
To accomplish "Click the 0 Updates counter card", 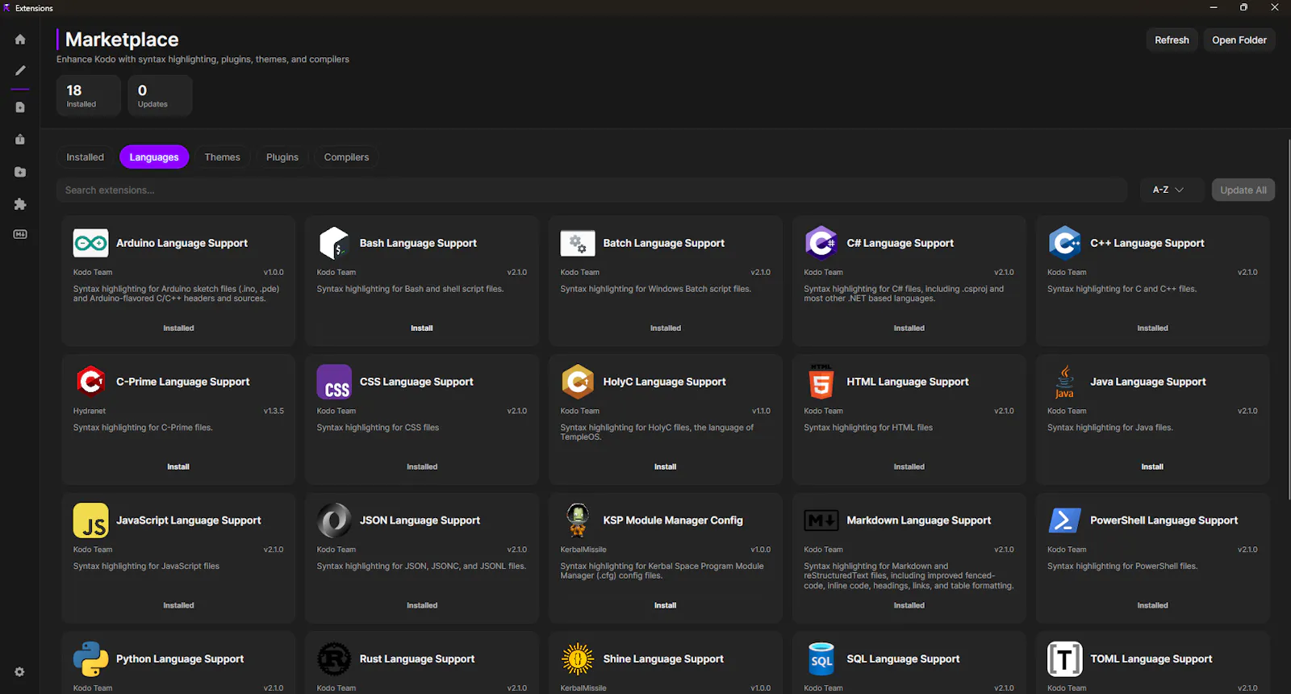I will [x=160, y=95].
